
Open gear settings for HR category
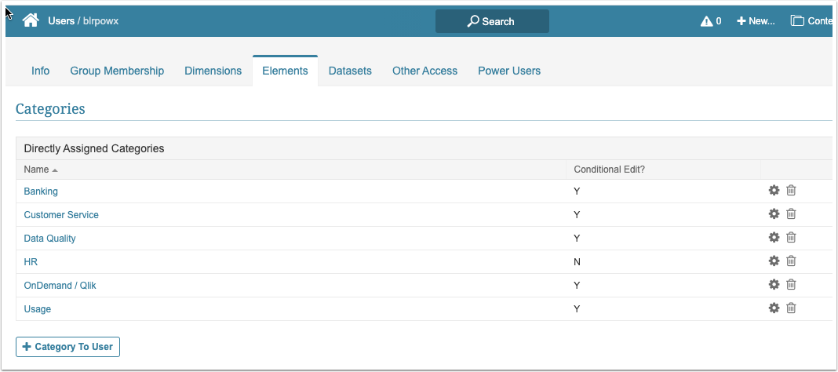click(774, 261)
